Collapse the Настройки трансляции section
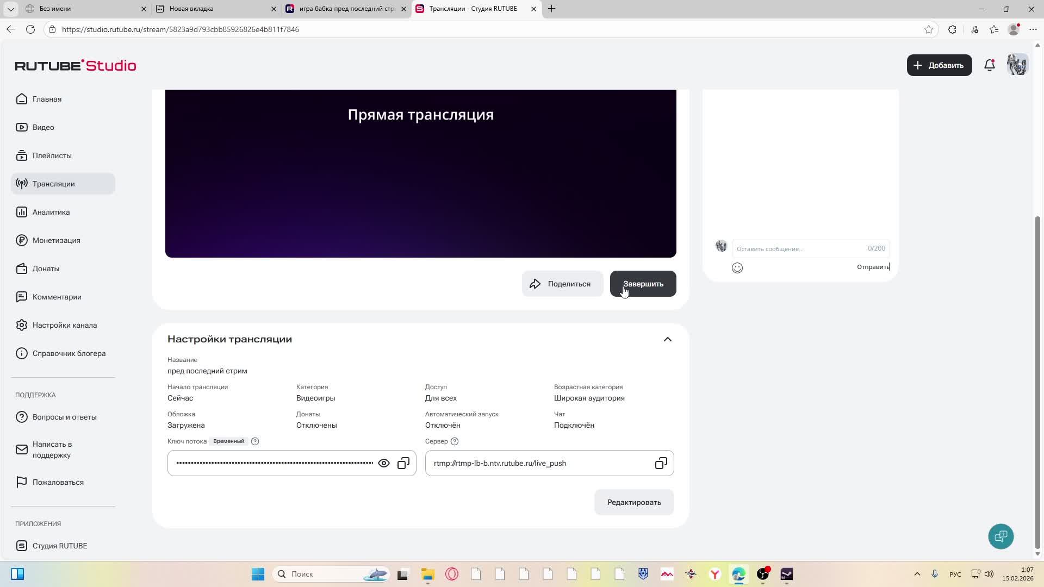 point(667,339)
